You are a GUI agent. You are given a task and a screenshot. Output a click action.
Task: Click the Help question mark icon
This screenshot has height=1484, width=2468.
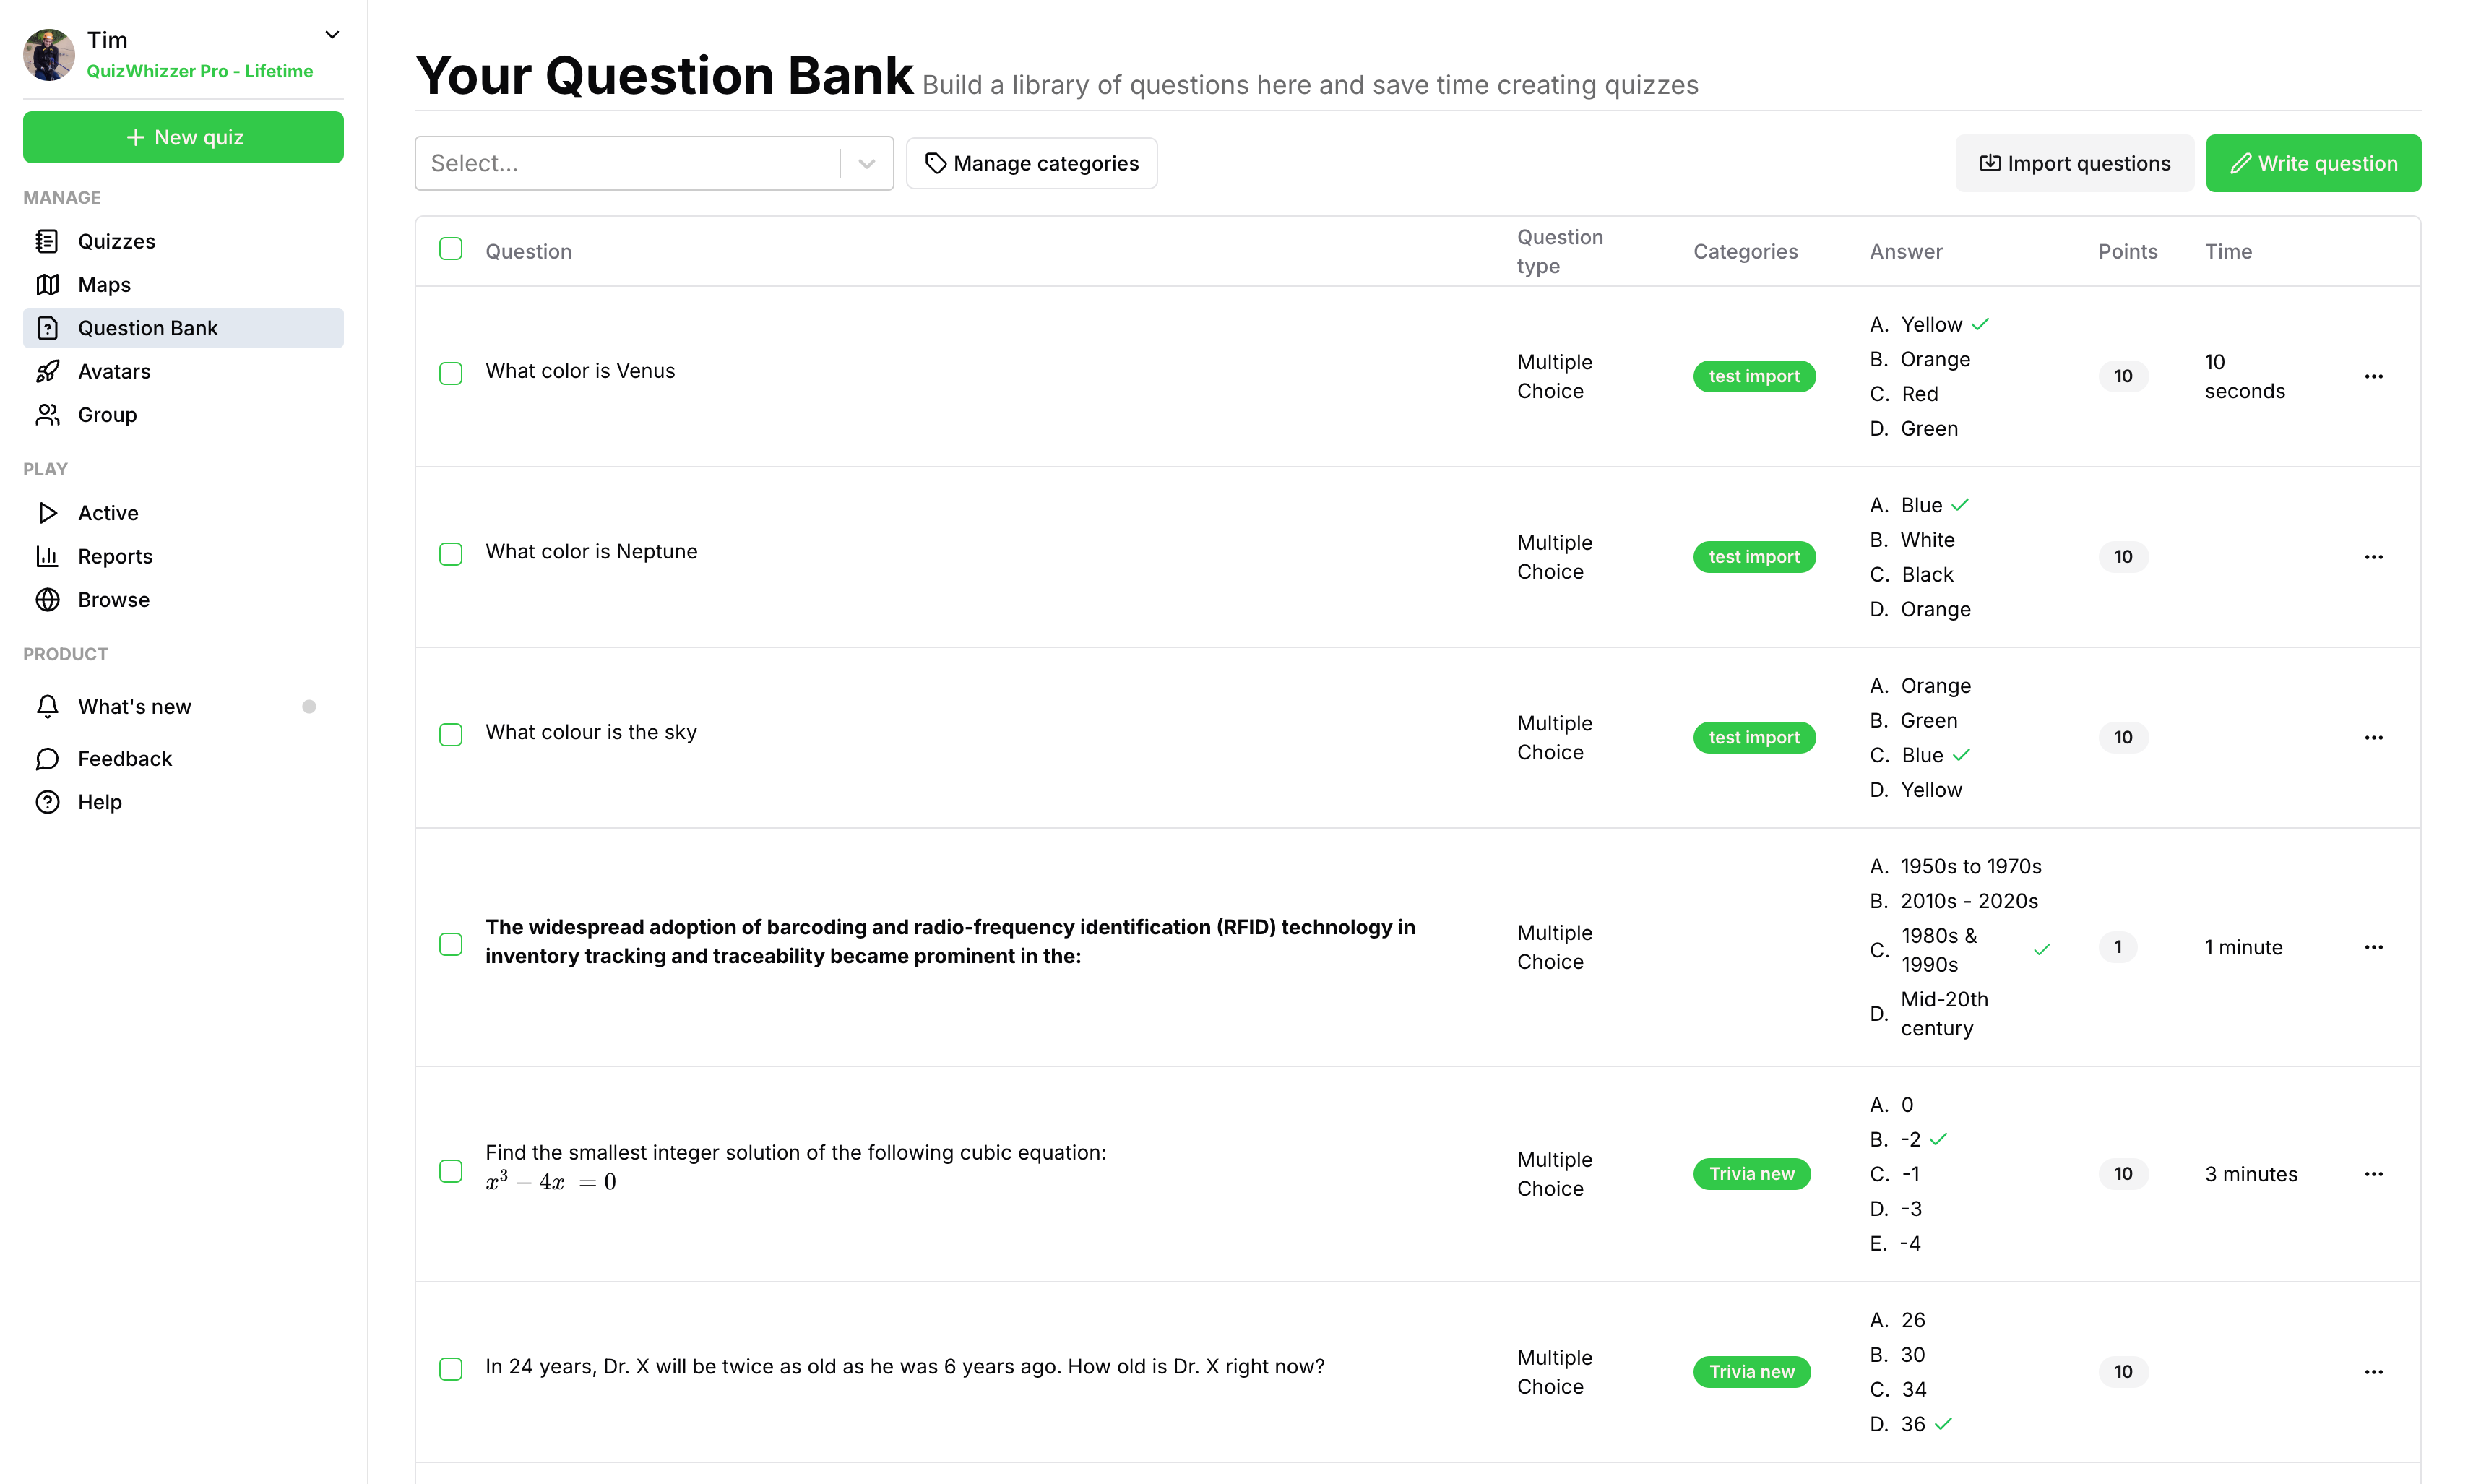click(47, 802)
